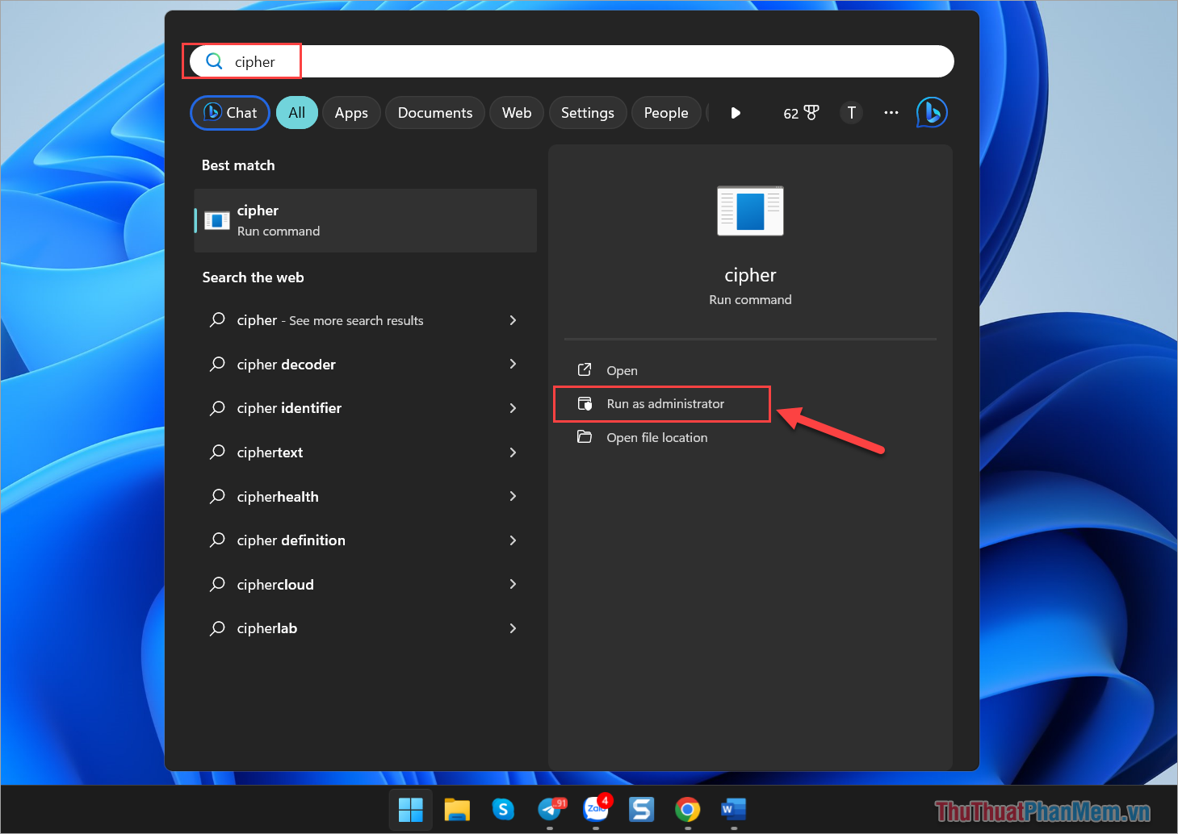The width and height of the screenshot is (1178, 834).
Task: Open Snagit from the taskbar
Action: tap(641, 811)
